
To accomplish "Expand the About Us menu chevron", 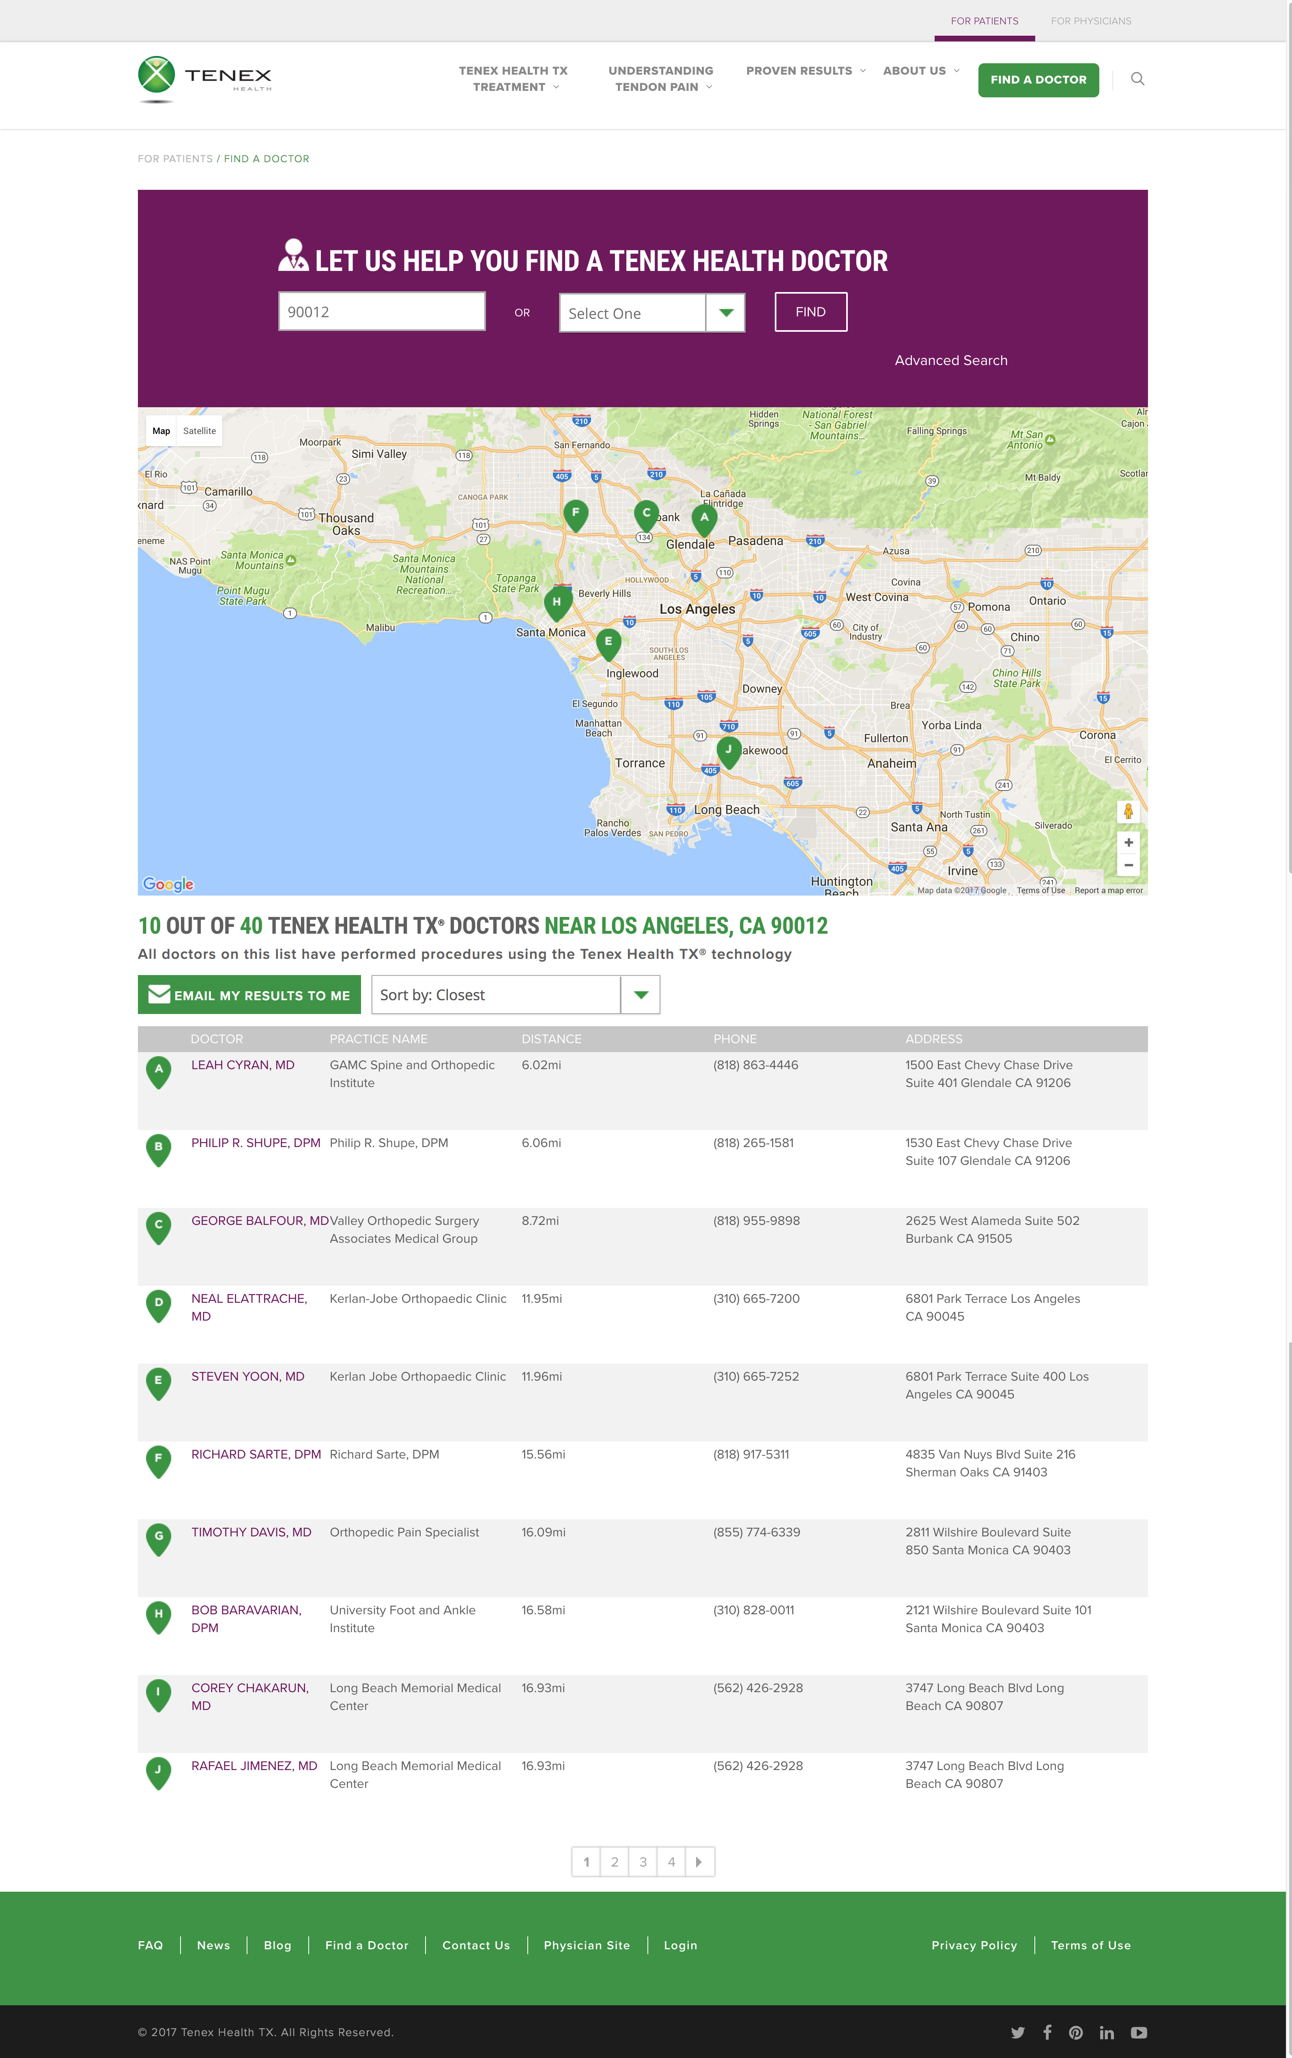I will (958, 72).
